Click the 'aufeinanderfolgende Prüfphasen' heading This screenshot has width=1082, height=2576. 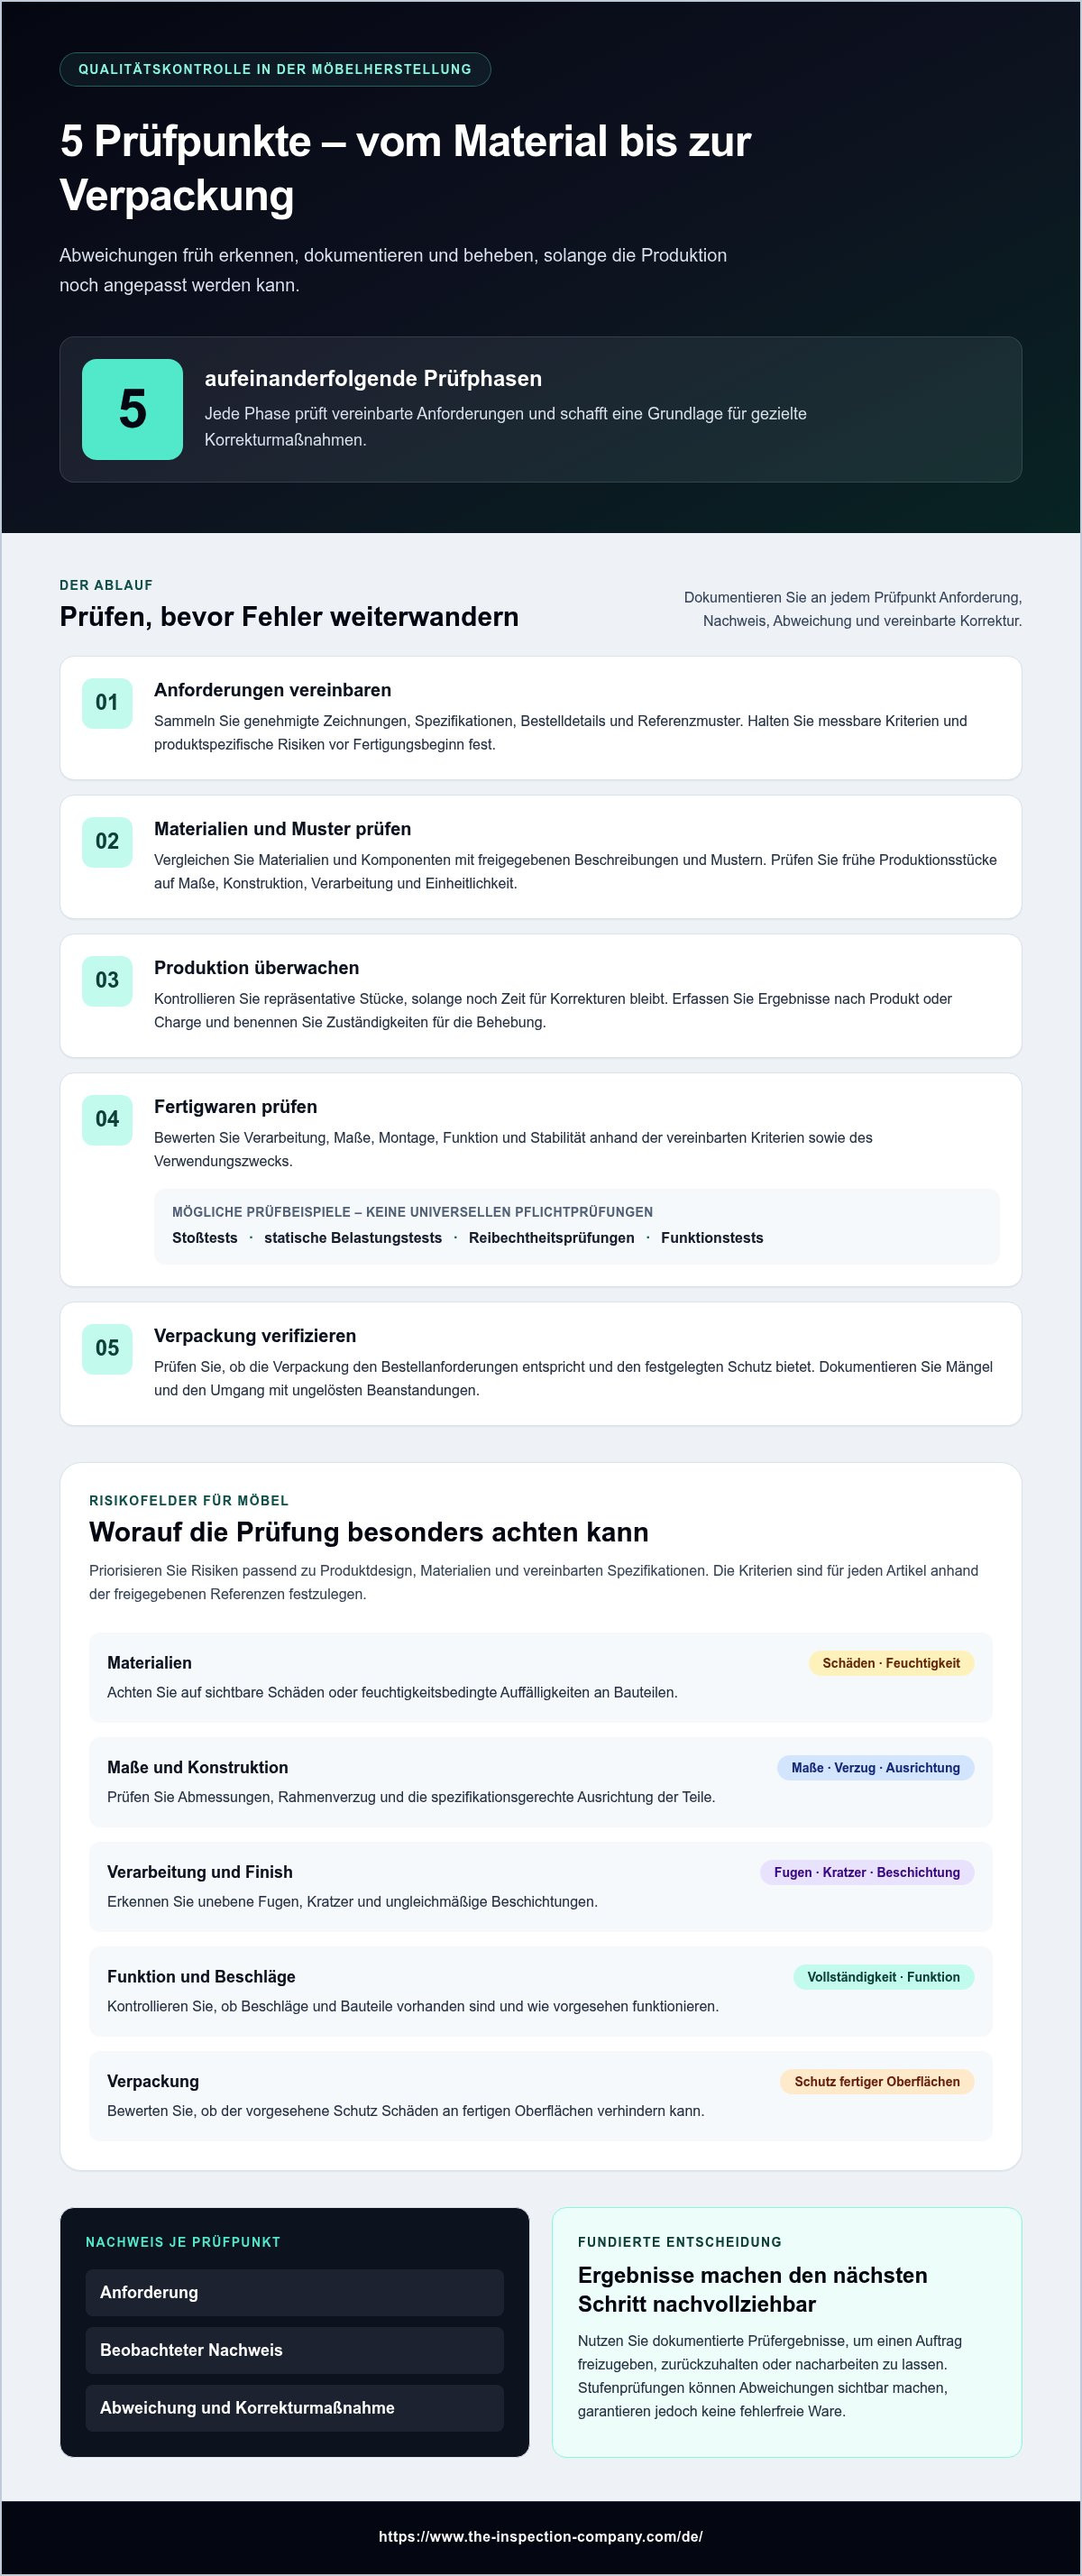373,378
